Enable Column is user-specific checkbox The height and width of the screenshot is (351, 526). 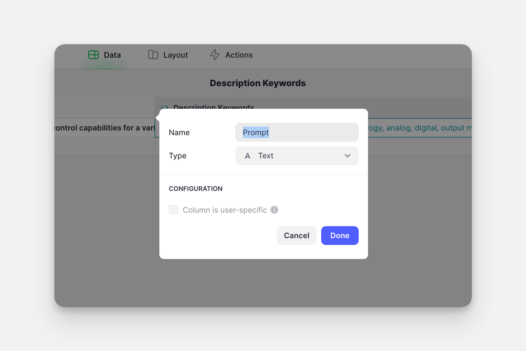pyautogui.click(x=173, y=210)
